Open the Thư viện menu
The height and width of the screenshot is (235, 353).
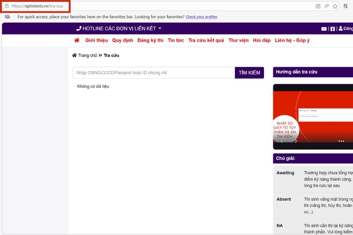click(238, 40)
